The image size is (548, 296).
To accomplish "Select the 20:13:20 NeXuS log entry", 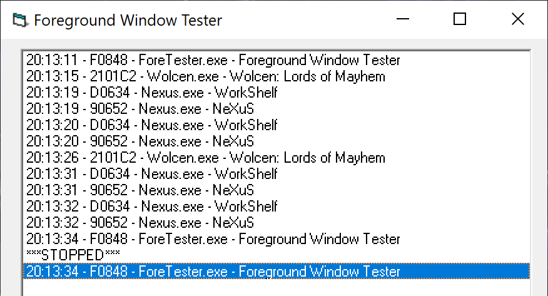I will pos(140,142).
